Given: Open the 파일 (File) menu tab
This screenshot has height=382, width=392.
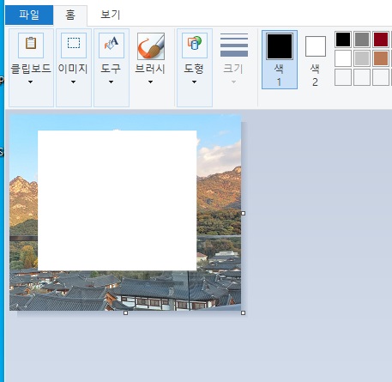Looking at the screenshot, I should coord(29,15).
